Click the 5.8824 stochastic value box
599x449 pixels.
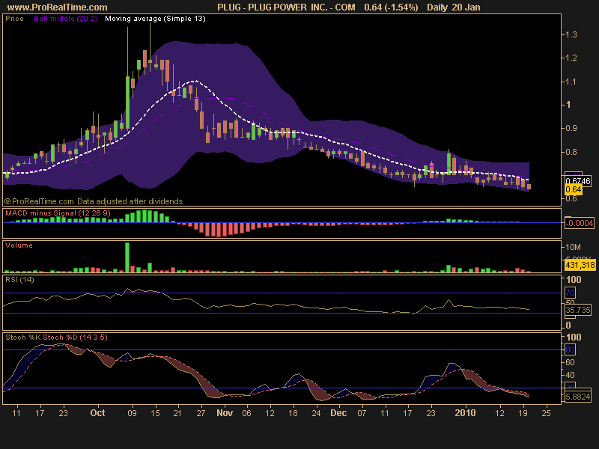click(578, 397)
